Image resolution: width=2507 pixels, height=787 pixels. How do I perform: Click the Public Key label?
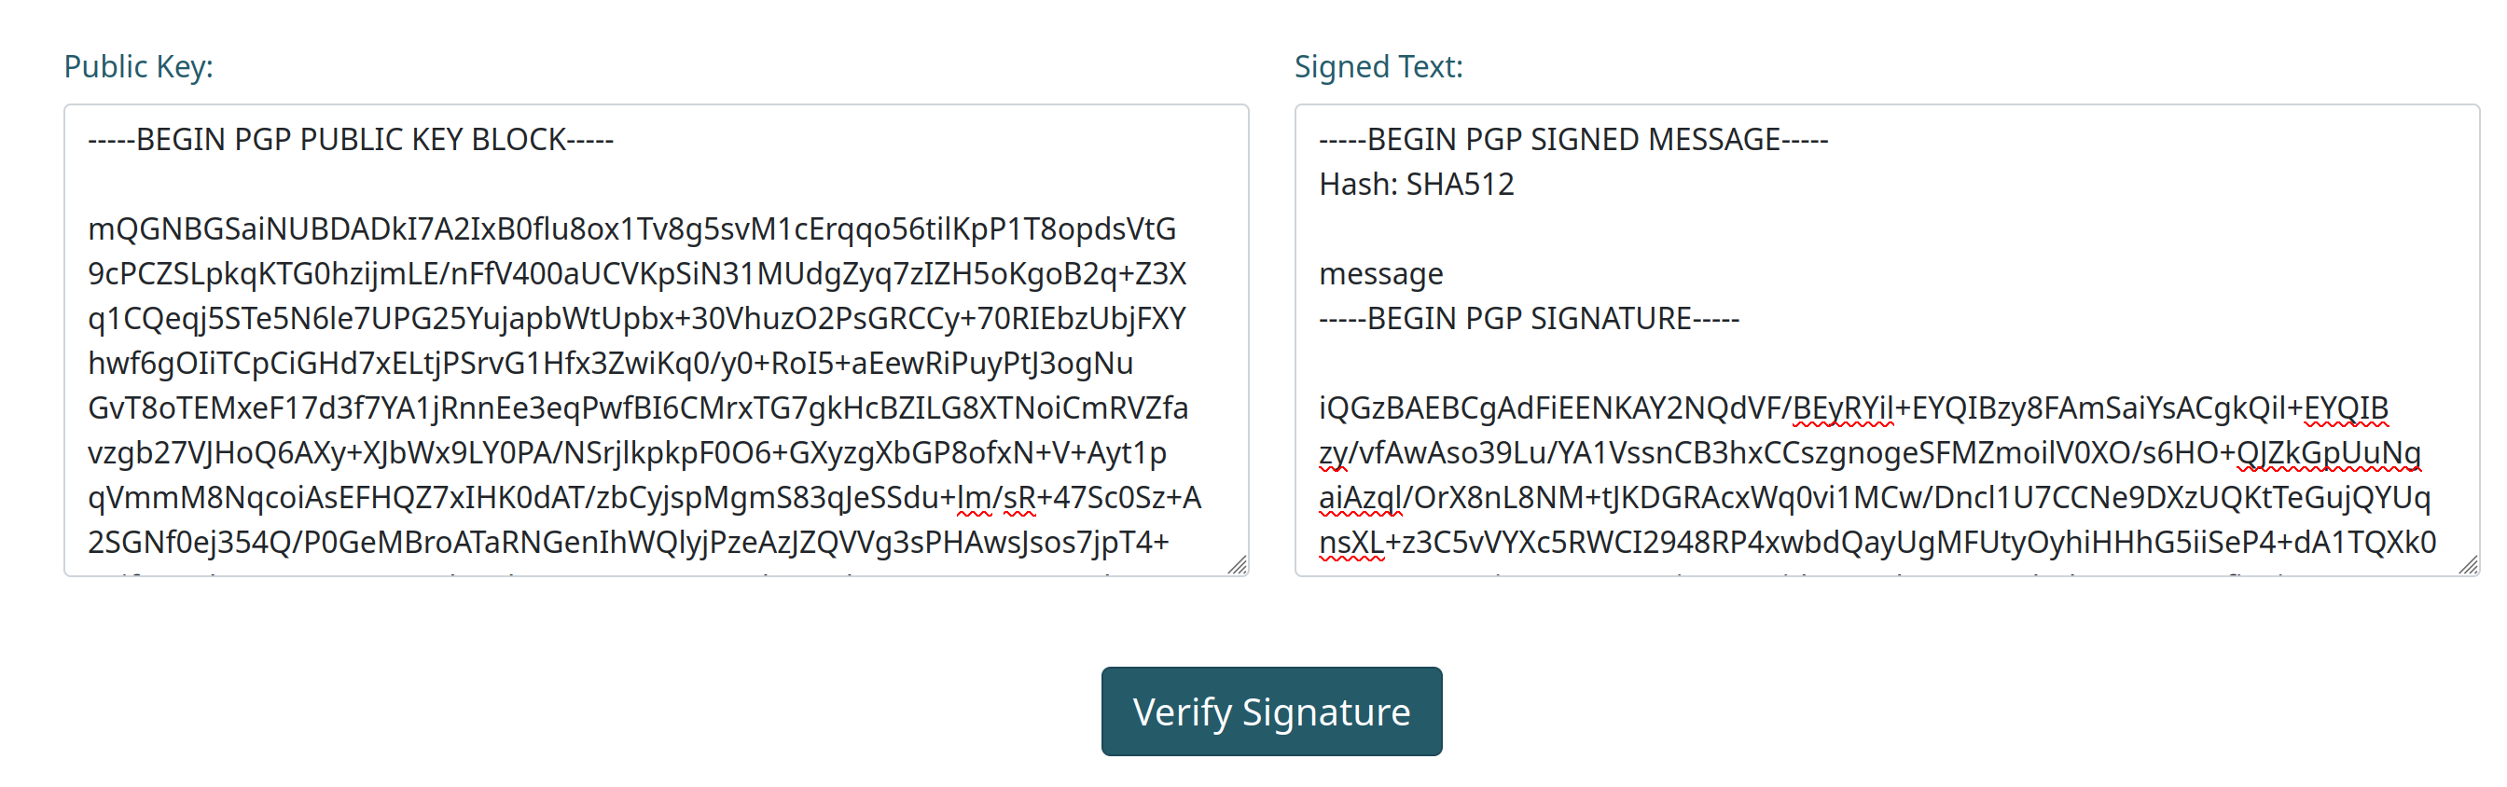(138, 66)
